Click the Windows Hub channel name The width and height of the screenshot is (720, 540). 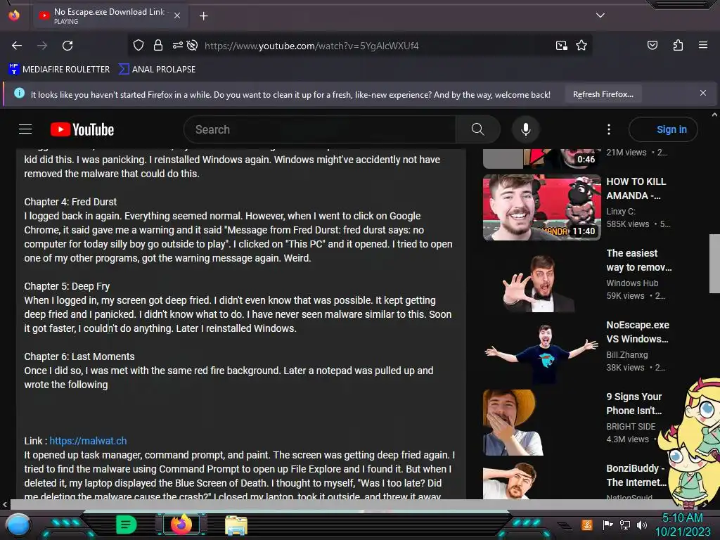[632, 283]
